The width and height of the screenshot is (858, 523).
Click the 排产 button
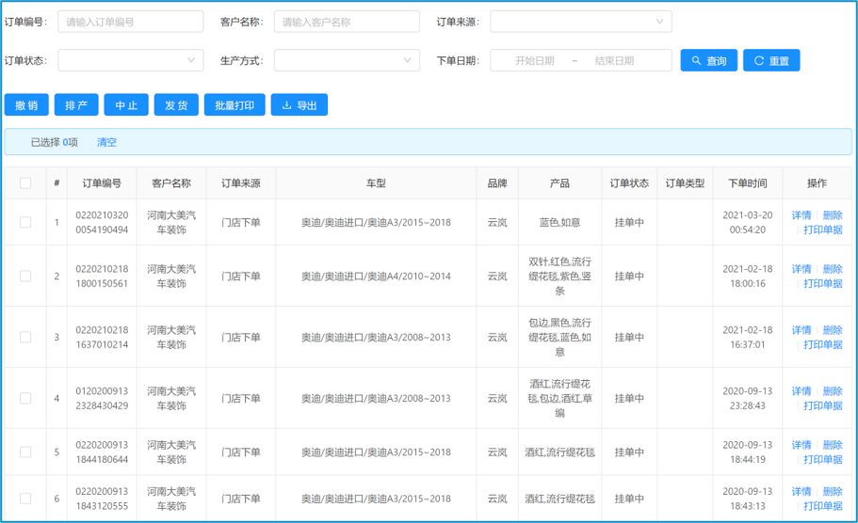point(76,105)
